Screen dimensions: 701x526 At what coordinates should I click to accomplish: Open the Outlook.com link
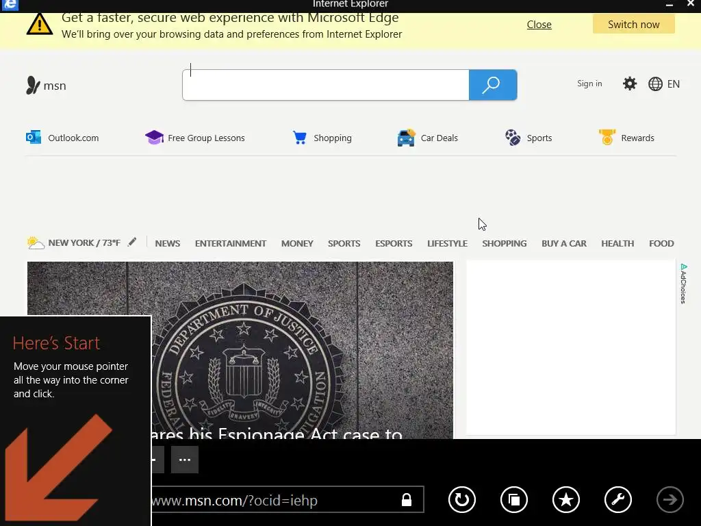pyautogui.click(x=73, y=138)
